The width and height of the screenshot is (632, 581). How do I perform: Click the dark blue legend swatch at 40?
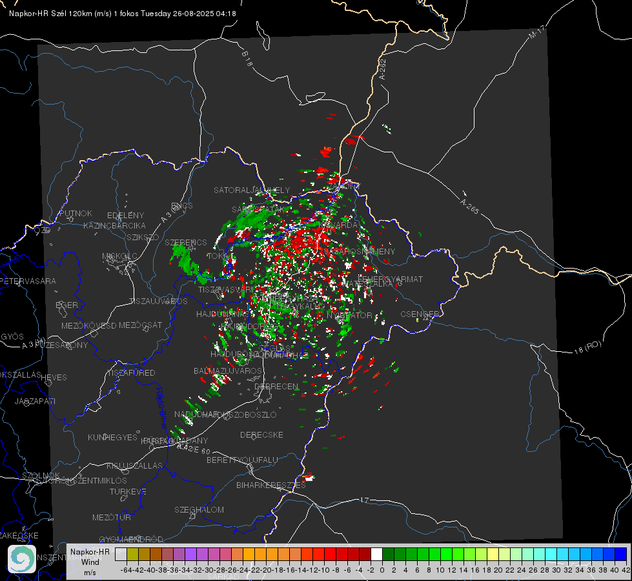(621, 555)
